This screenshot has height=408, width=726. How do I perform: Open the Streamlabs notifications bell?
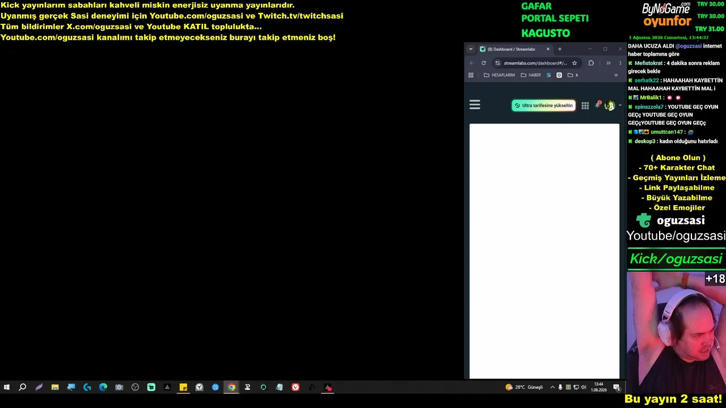click(597, 105)
